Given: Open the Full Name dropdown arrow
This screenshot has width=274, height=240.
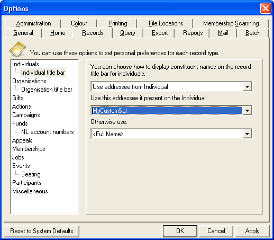Looking at the screenshot, I should [x=247, y=134].
